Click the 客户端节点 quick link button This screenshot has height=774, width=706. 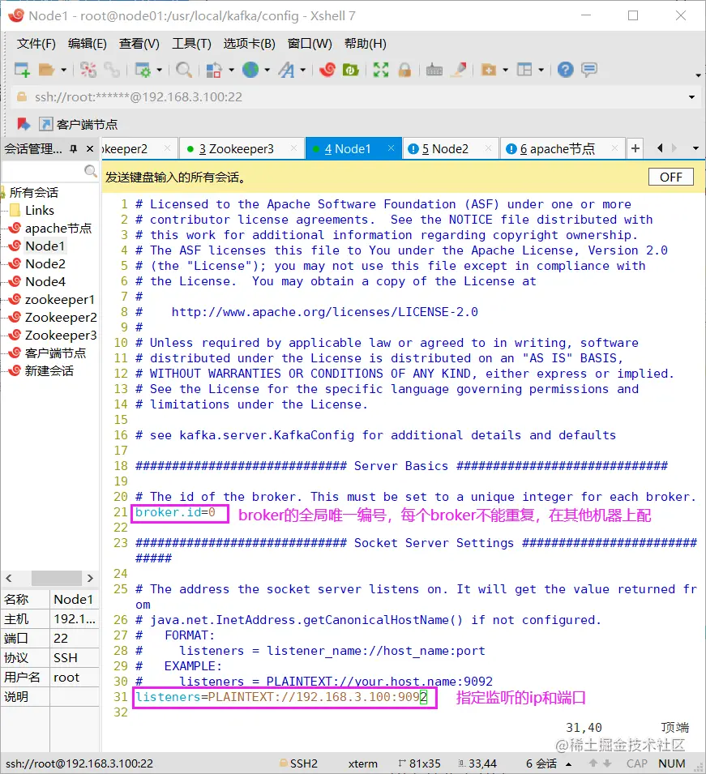pos(79,124)
